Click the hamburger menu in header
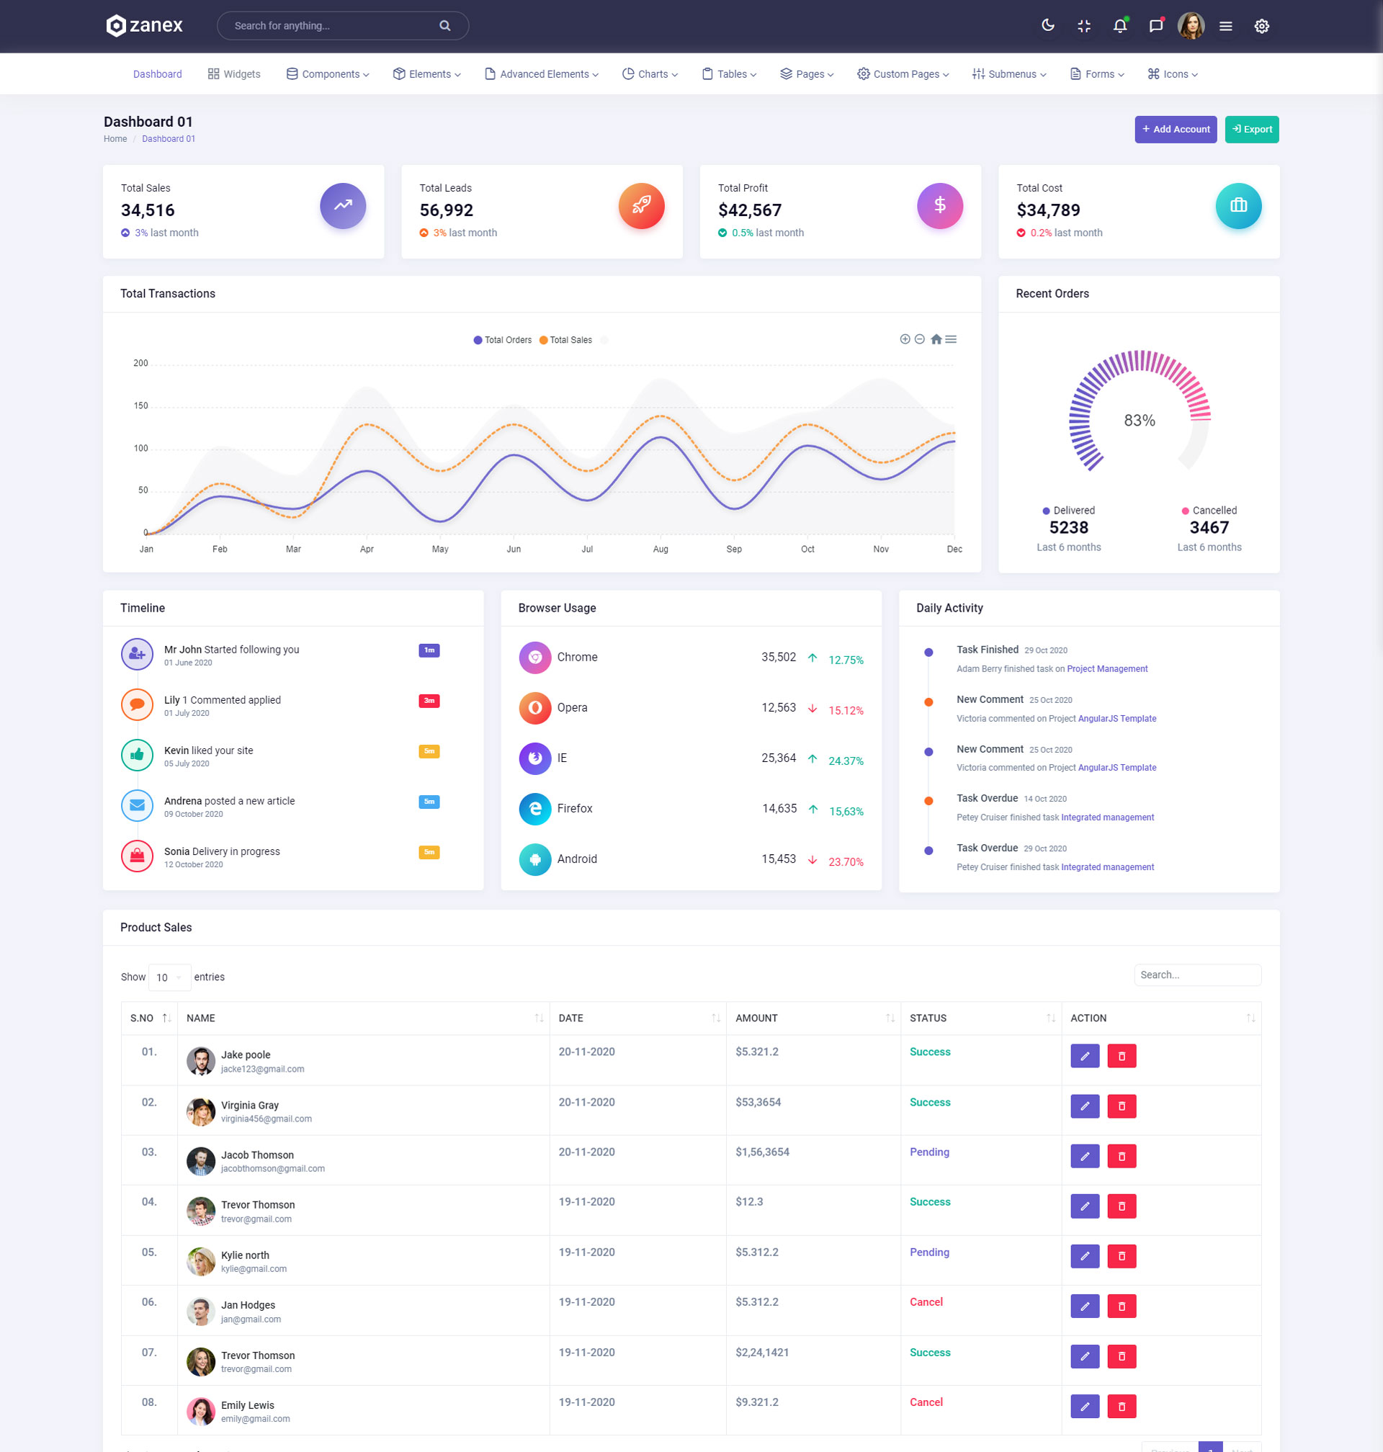Screen dimensions: 1383x1452 (1225, 26)
